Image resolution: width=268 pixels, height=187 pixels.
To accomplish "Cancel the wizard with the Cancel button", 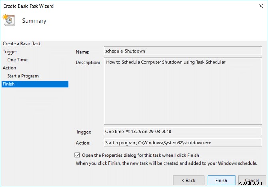I will [x=252, y=181].
